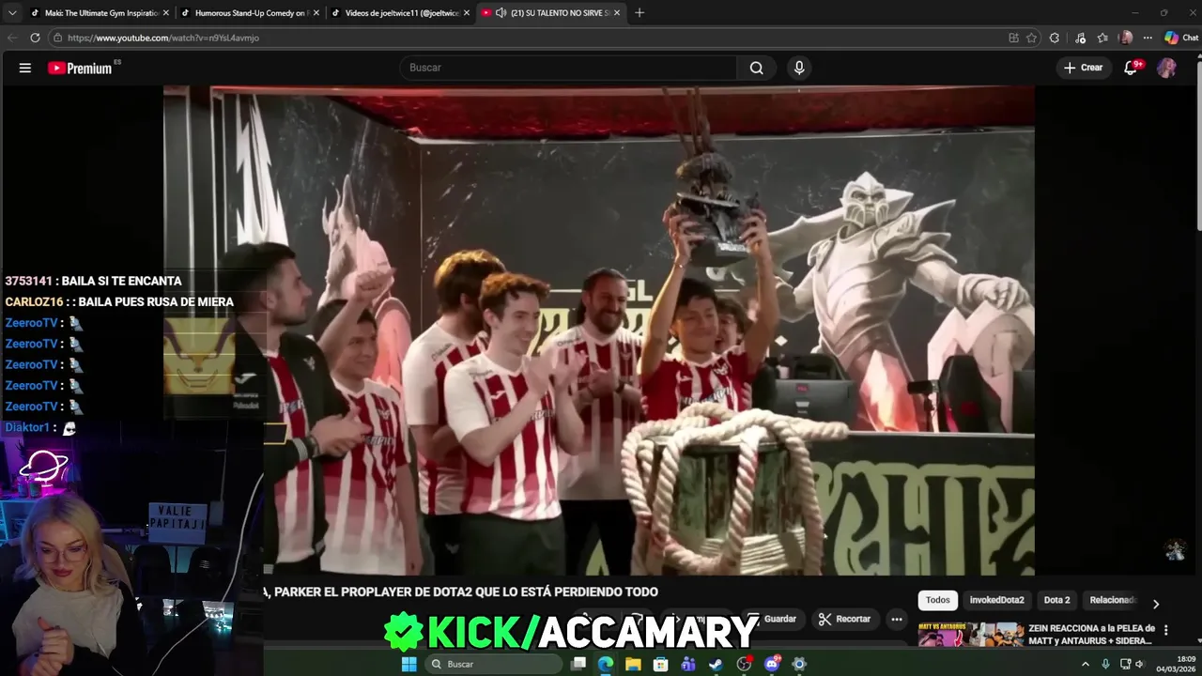Select the Dota 2 filter chip
The height and width of the screenshot is (676, 1202).
[x=1056, y=600]
